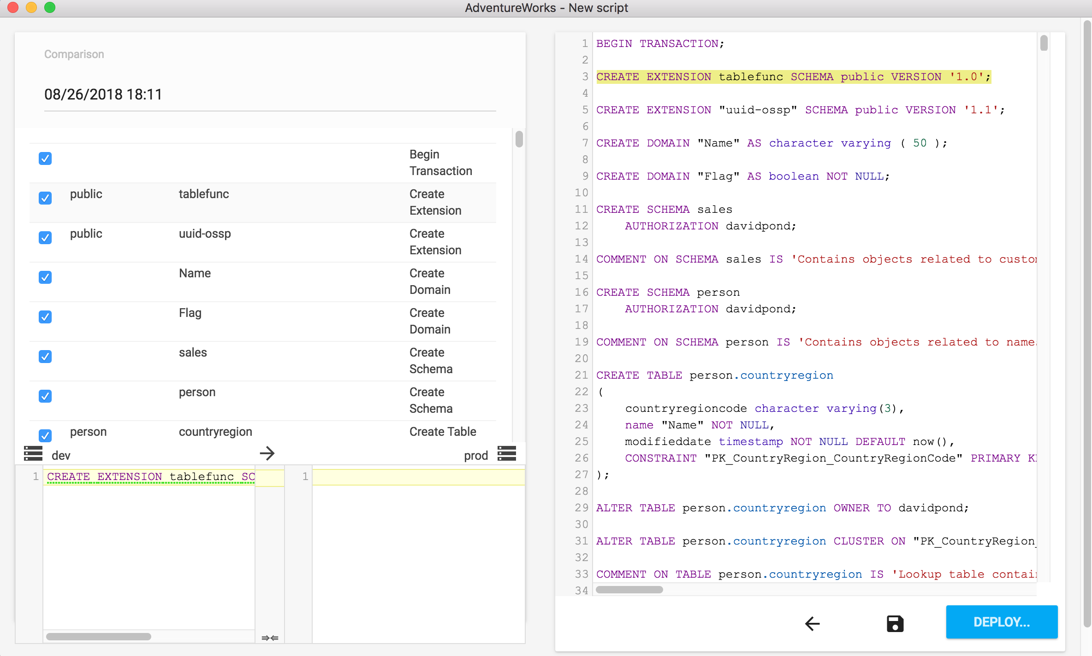The width and height of the screenshot is (1092, 656).
Task: Click the CREATE SCHEMA sales line
Action: (x=664, y=209)
